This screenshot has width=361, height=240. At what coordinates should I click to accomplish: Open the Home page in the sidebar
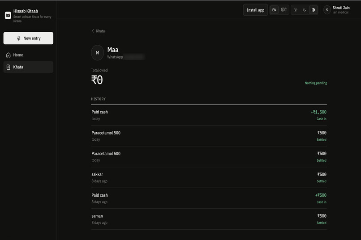click(28, 55)
